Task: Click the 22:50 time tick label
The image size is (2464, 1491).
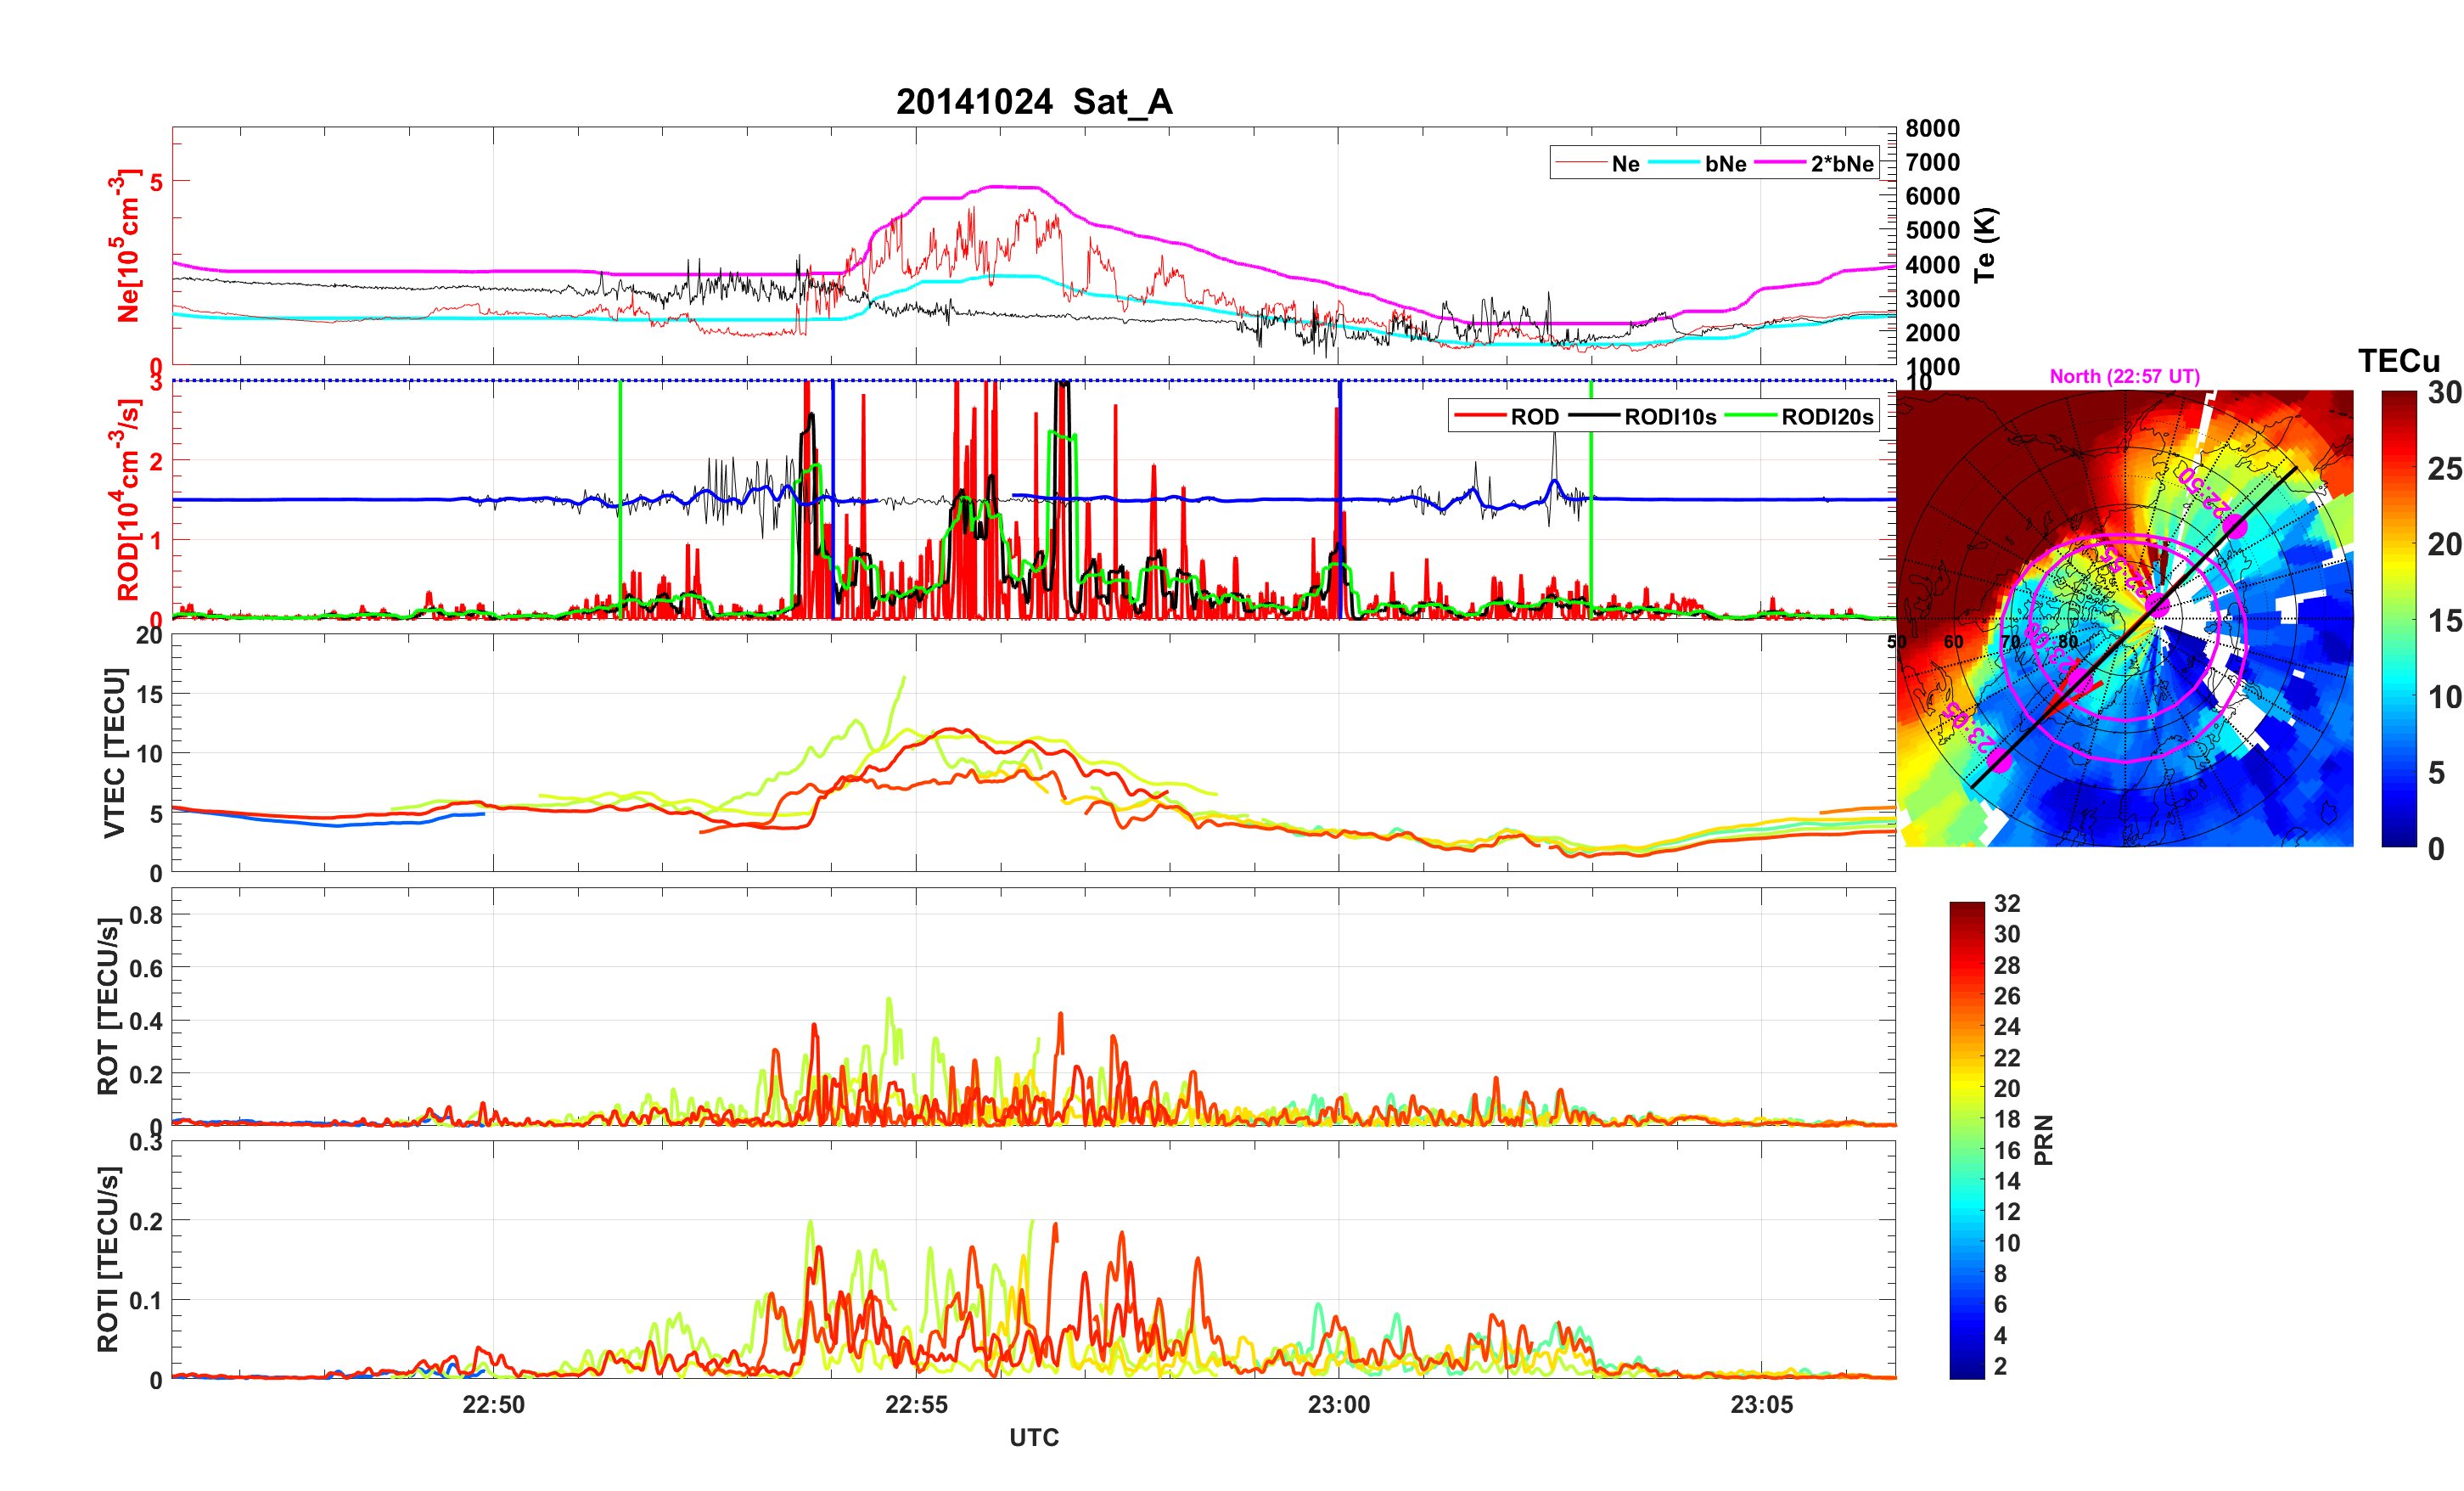Action: pos(493,1405)
